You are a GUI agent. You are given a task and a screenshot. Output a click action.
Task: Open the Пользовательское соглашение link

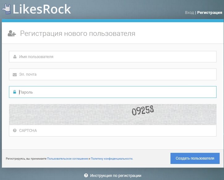click(x=67, y=159)
